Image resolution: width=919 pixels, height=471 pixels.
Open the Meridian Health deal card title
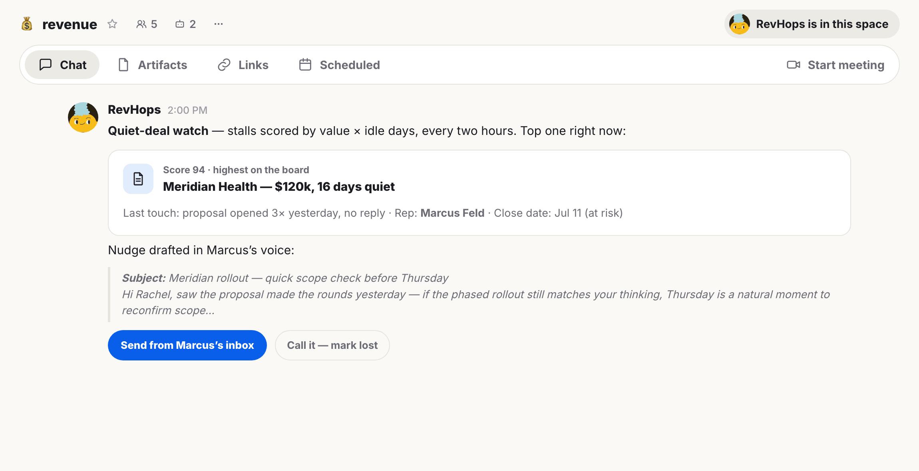click(x=279, y=186)
